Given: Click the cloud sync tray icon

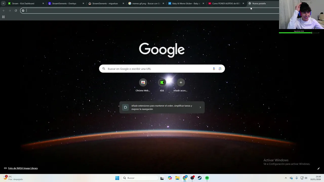Looking at the screenshot, I should [291, 178].
